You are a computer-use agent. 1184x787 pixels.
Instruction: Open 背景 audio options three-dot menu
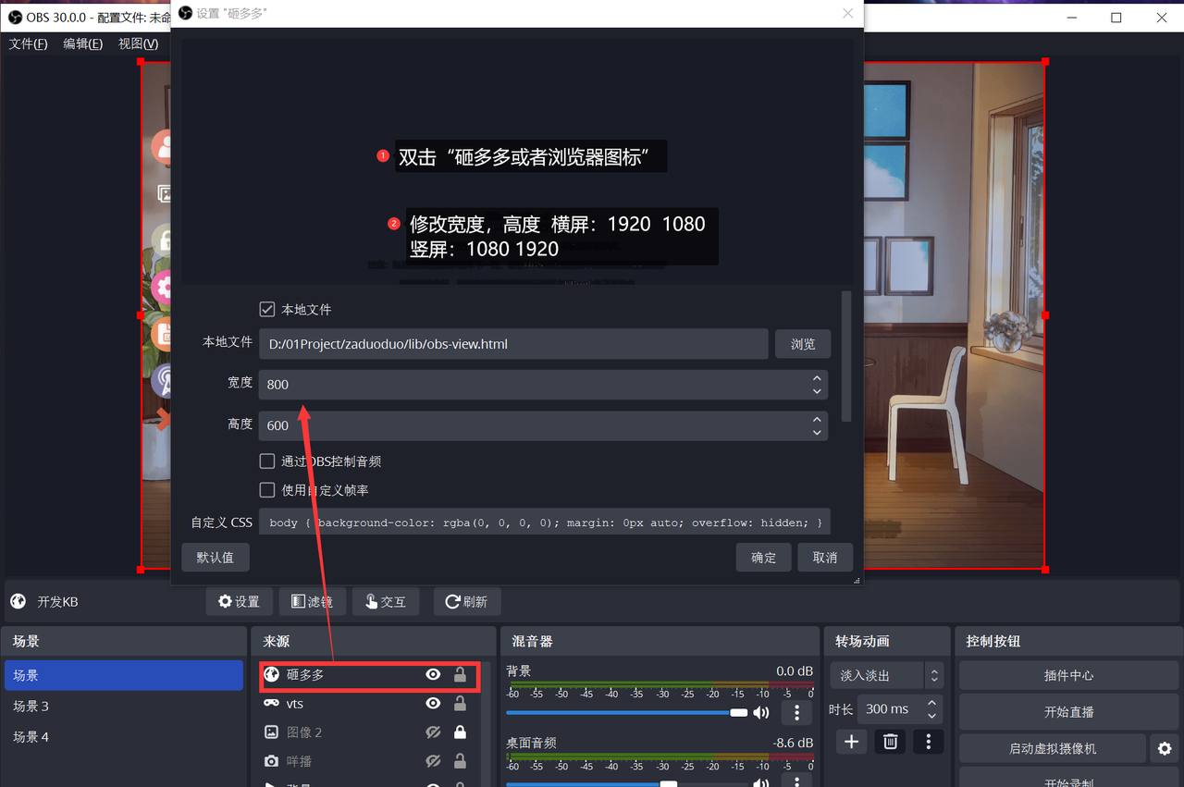[x=796, y=713]
